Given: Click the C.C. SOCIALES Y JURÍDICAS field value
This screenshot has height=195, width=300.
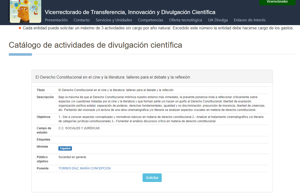Looking at the screenshot, I should (x=79, y=128).
